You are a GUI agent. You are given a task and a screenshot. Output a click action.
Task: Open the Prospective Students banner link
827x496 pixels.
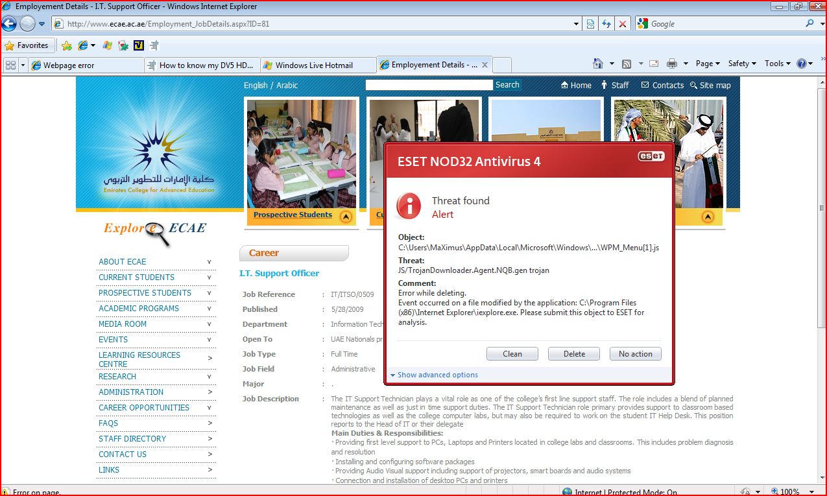293,215
